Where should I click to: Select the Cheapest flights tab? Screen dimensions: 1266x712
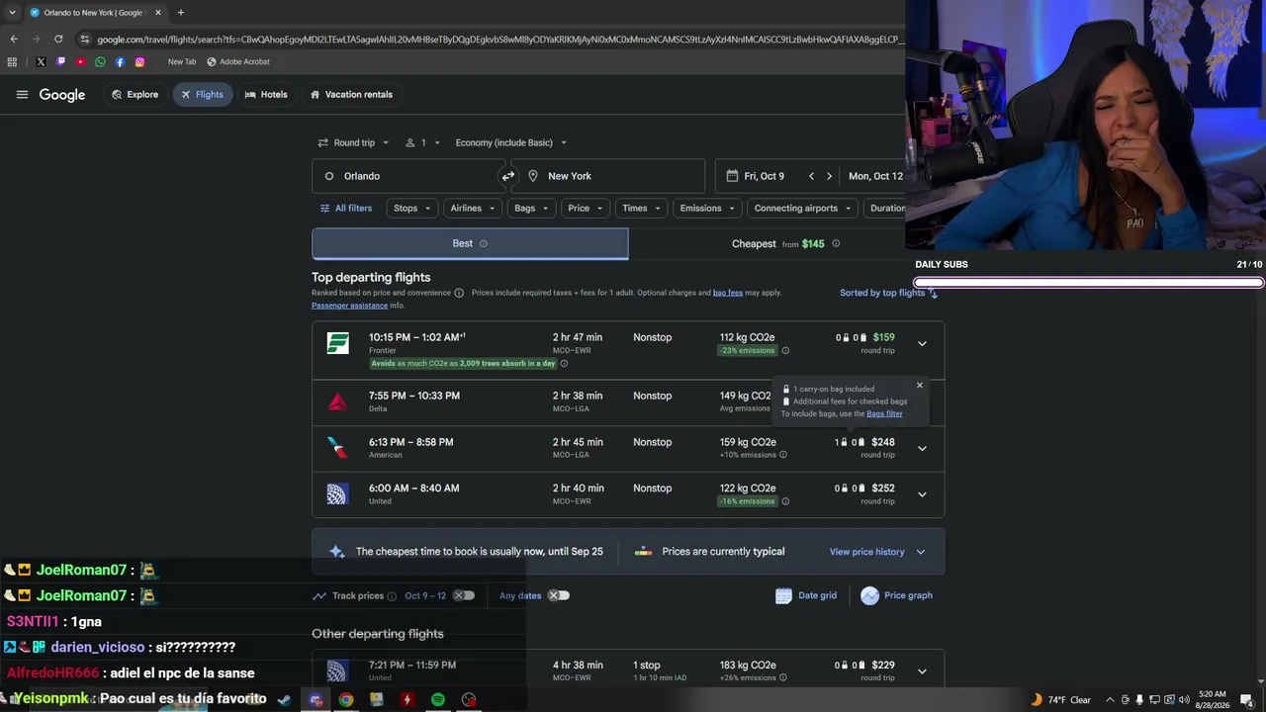[785, 243]
